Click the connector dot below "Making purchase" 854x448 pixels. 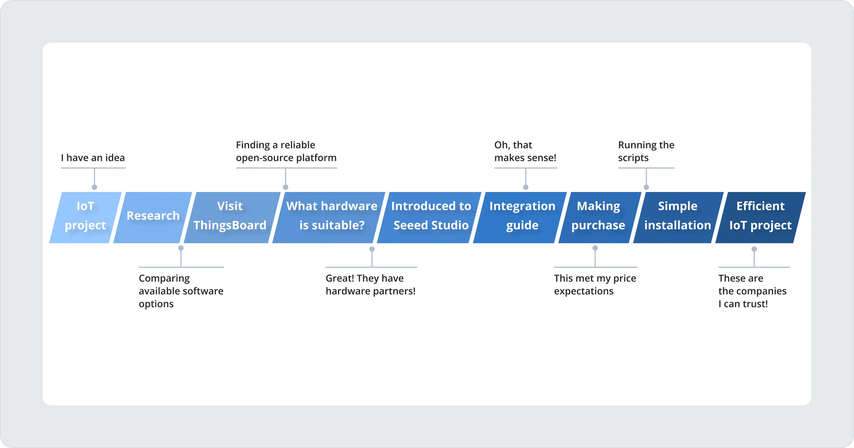pyautogui.click(x=595, y=248)
